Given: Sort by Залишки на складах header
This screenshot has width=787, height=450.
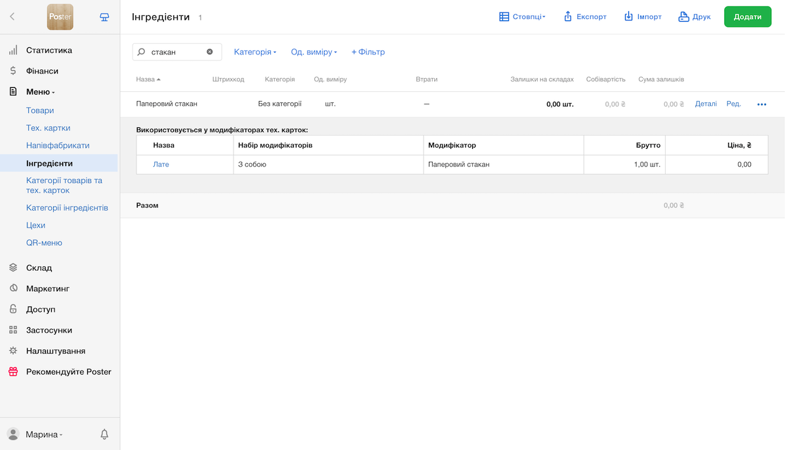Looking at the screenshot, I should pyautogui.click(x=542, y=79).
